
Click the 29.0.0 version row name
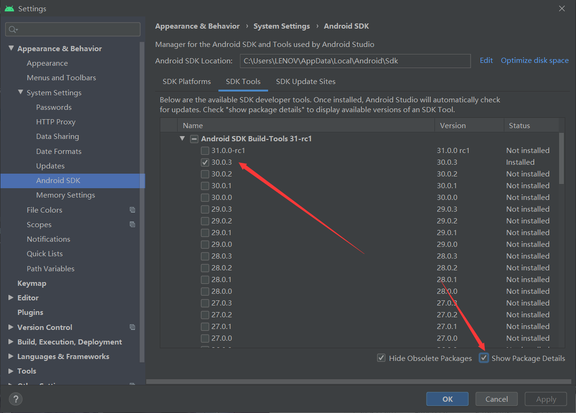pos(222,245)
